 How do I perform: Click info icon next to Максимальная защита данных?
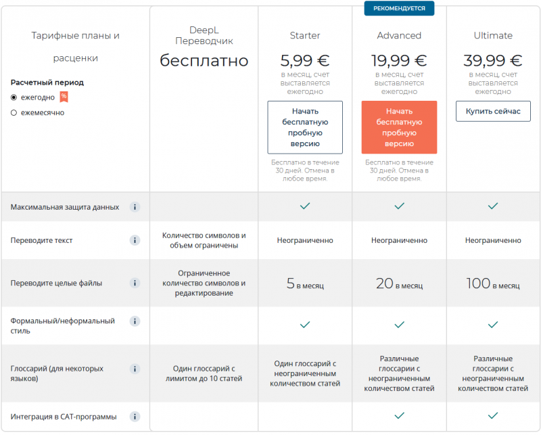[135, 207]
